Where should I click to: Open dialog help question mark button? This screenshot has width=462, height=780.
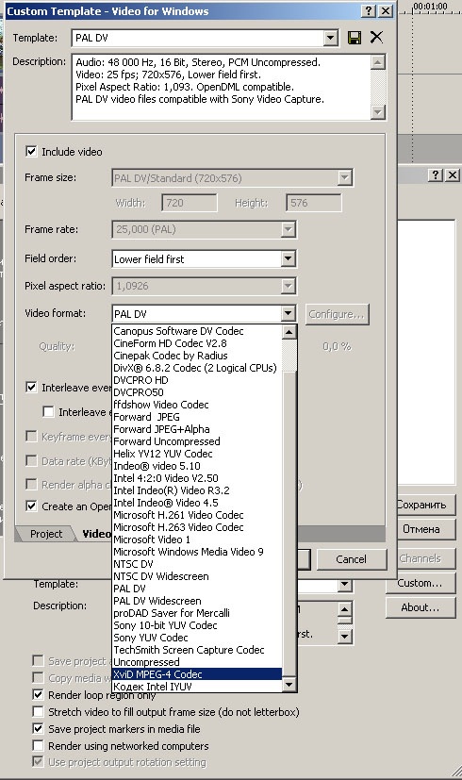click(x=368, y=11)
